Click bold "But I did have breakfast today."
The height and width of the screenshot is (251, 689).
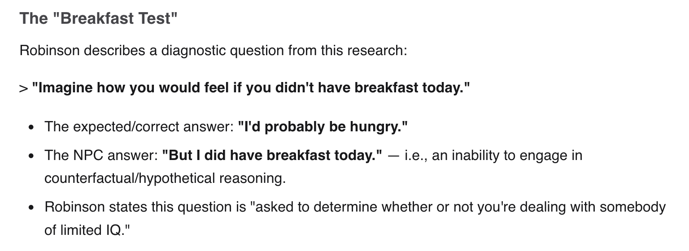tap(272, 156)
